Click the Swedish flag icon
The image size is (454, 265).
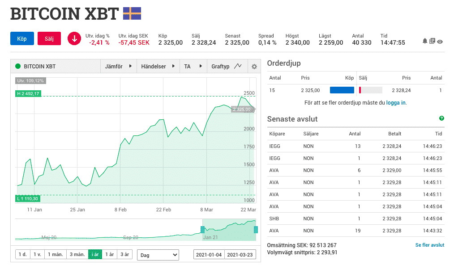(x=132, y=14)
